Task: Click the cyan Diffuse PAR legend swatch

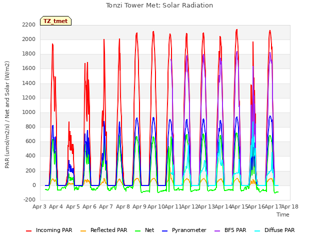Action: [257, 231]
